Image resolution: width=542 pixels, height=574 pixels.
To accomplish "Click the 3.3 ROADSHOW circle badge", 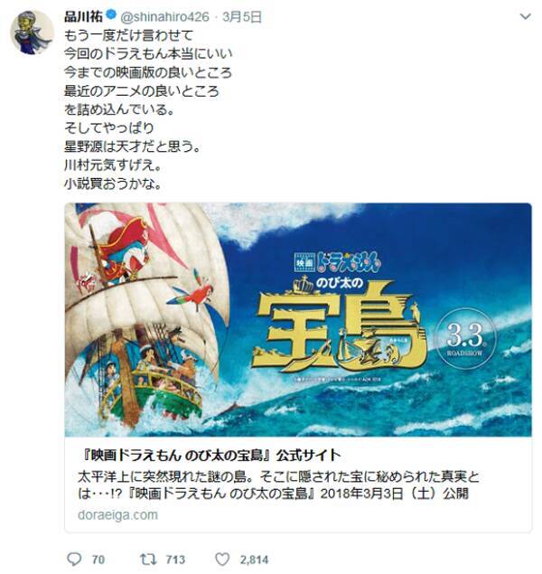I will coord(465,339).
